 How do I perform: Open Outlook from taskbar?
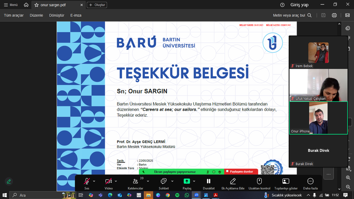(x=120, y=195)
